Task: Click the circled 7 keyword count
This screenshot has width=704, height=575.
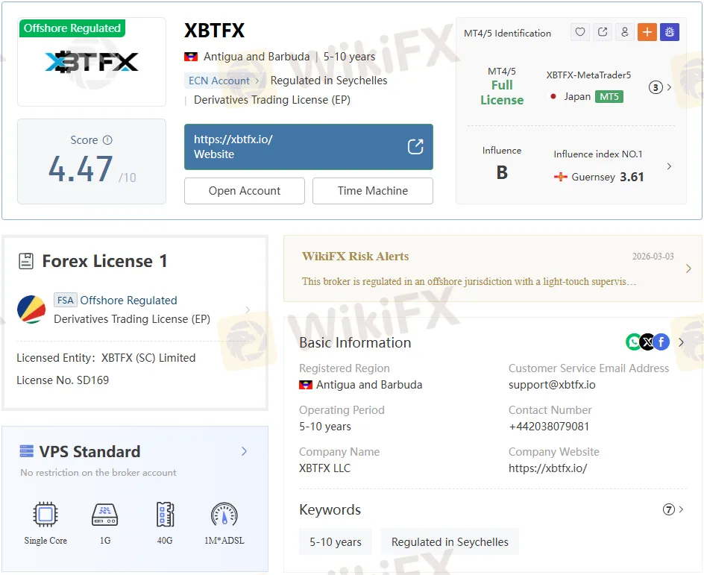Action: 668,509
